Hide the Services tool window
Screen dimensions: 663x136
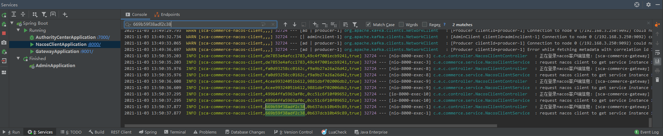pyautogui.click(x=658, y=5)
